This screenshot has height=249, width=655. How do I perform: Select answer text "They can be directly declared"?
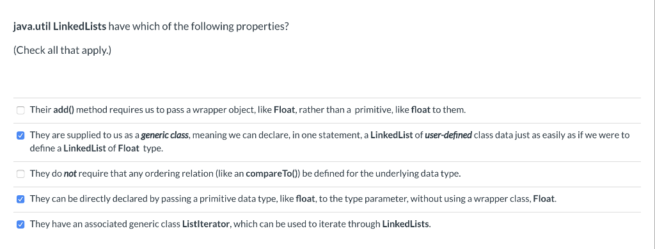click(x=293, y=199)
